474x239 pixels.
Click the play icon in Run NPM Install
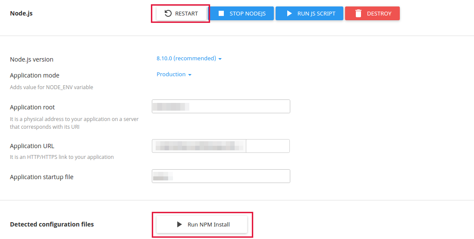[x=179, y=224]
